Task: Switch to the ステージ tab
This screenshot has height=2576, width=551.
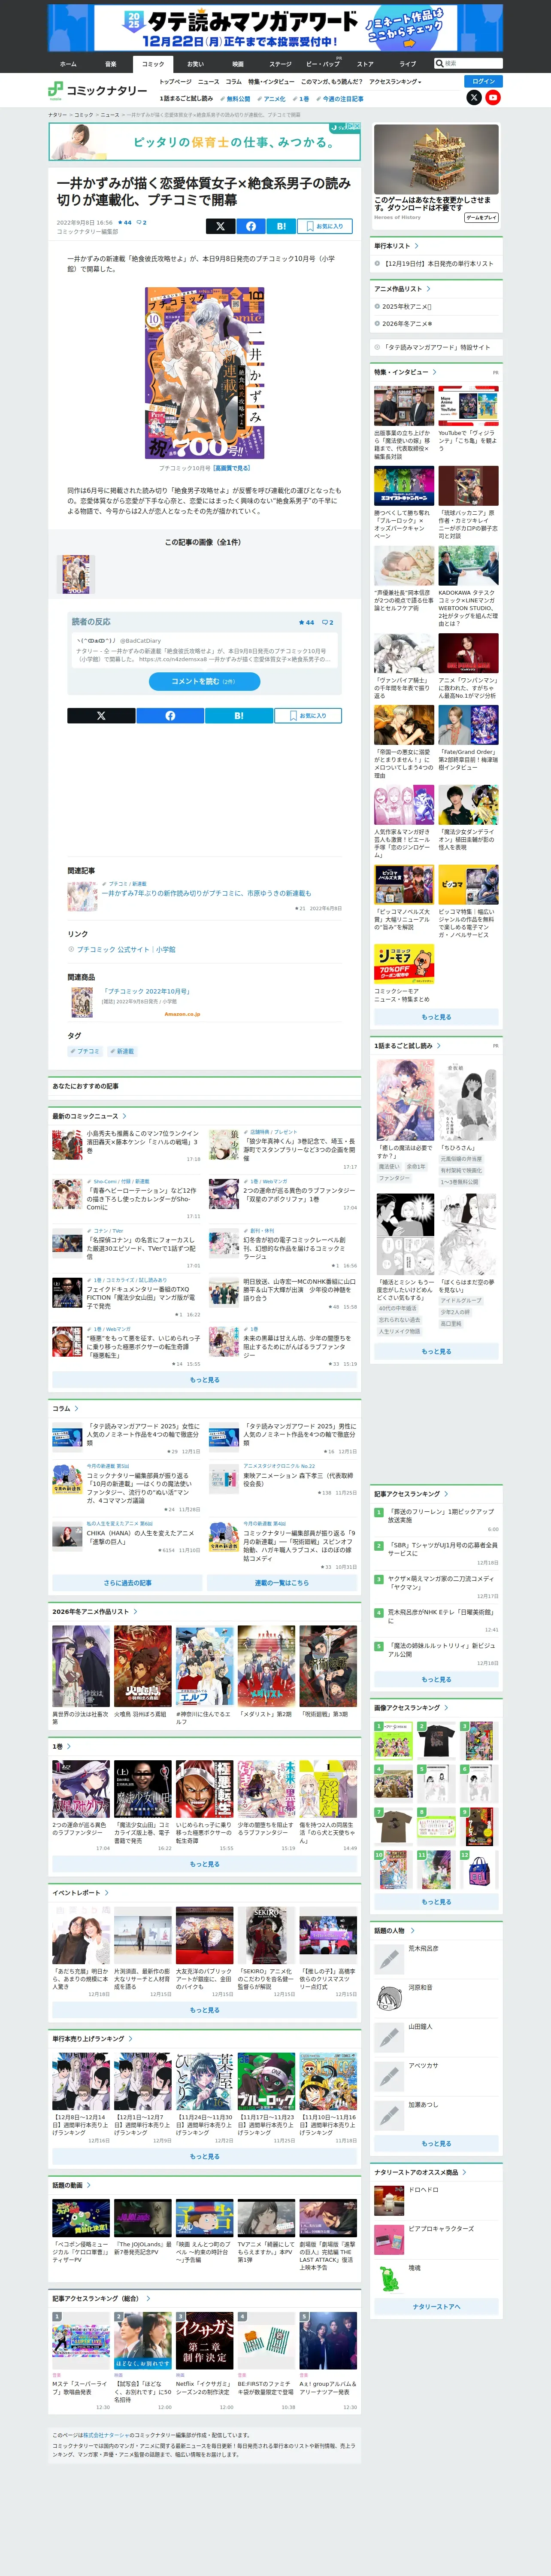Action: (280, 64)
